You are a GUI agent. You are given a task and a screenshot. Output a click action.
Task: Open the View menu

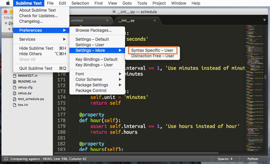(x=113, y=3)
